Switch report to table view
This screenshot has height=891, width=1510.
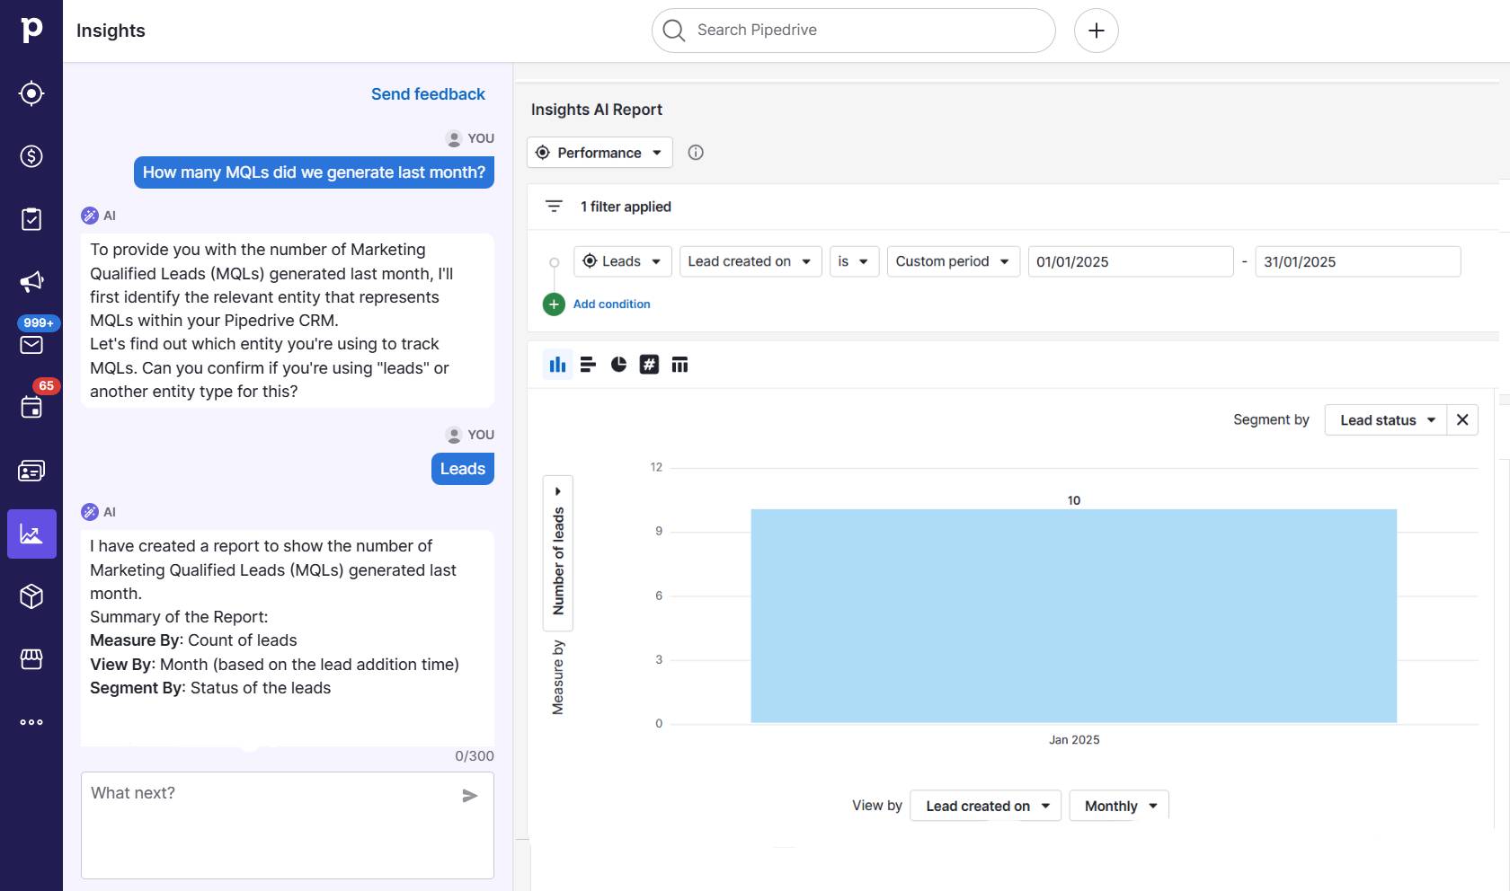click(679, 364)
